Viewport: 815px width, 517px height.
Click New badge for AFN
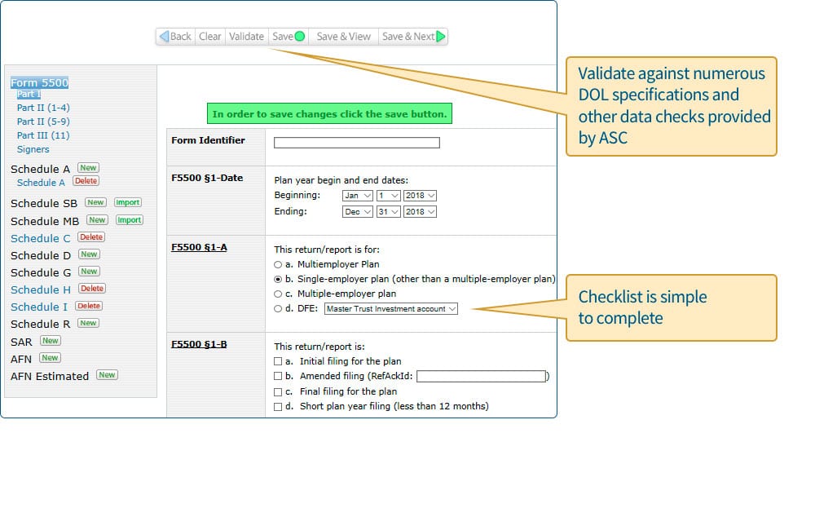click(50, 358)
